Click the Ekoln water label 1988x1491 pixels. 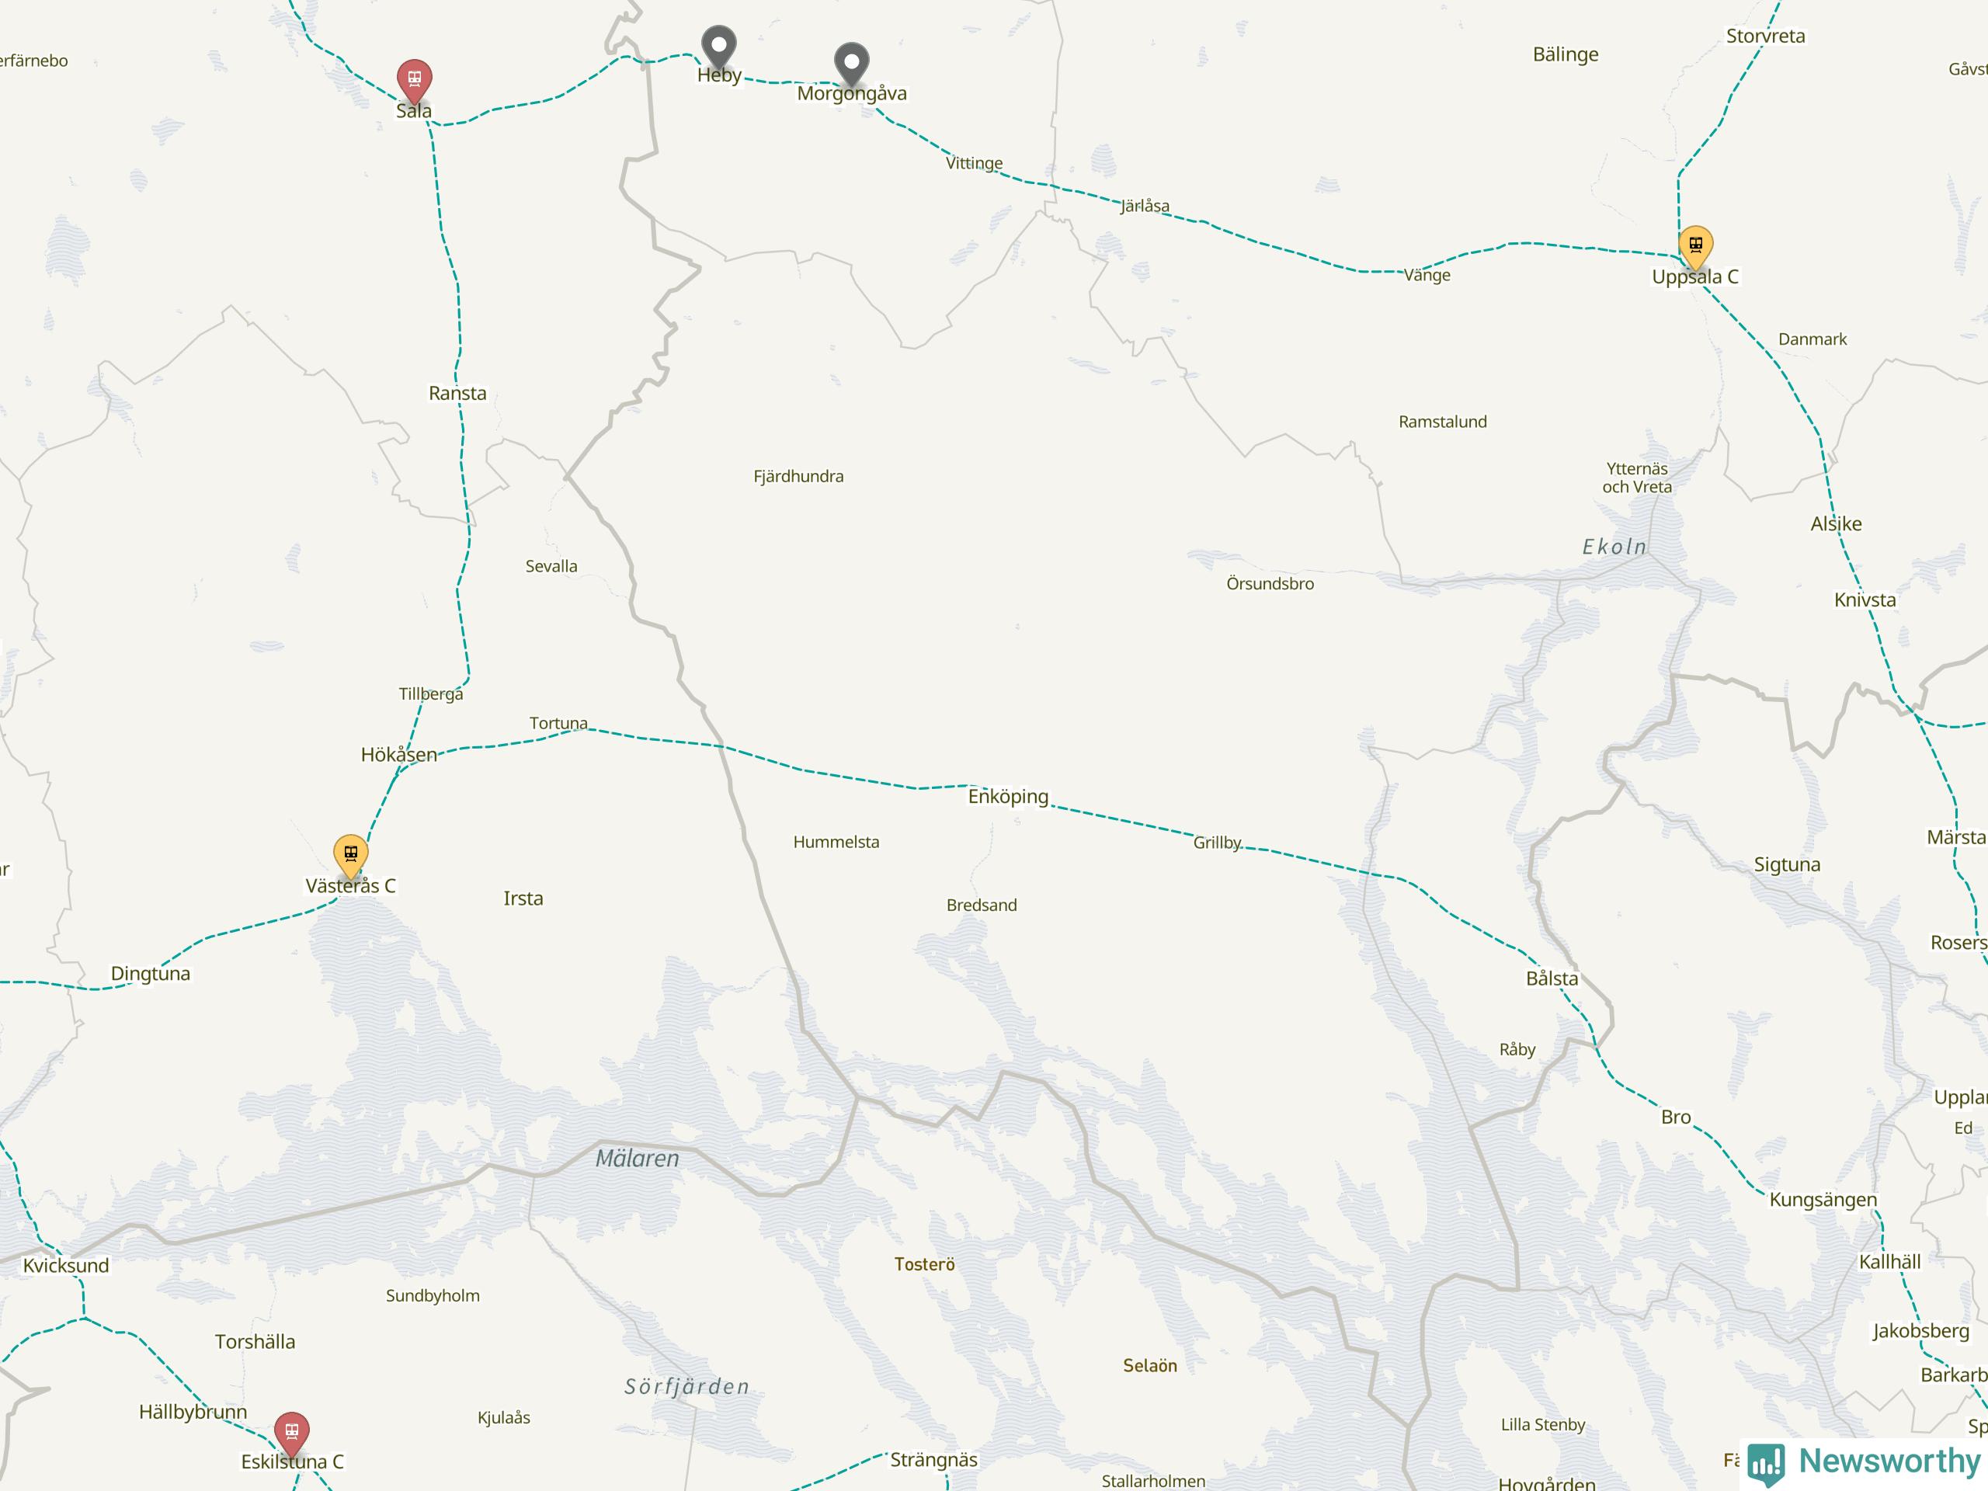point(1614,547)
